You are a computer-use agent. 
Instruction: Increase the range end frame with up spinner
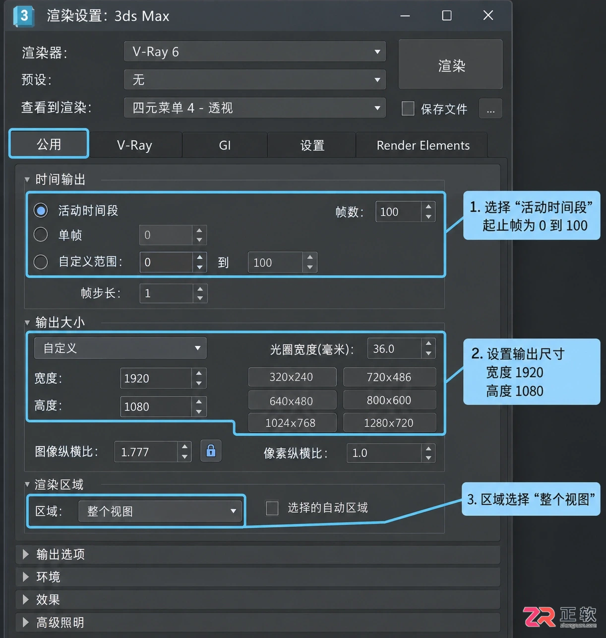[x=310, y=257]
